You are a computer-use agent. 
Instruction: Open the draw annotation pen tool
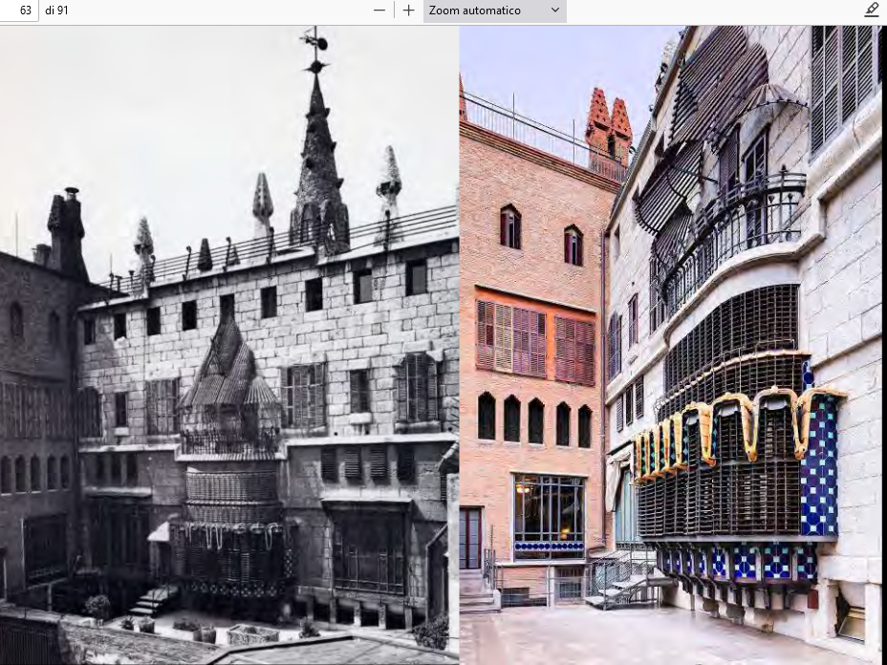point(872,11)
